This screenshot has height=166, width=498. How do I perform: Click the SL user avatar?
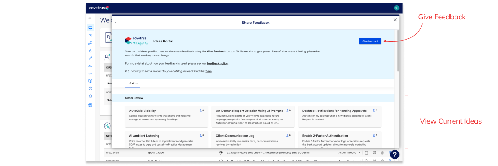point(397,8)
